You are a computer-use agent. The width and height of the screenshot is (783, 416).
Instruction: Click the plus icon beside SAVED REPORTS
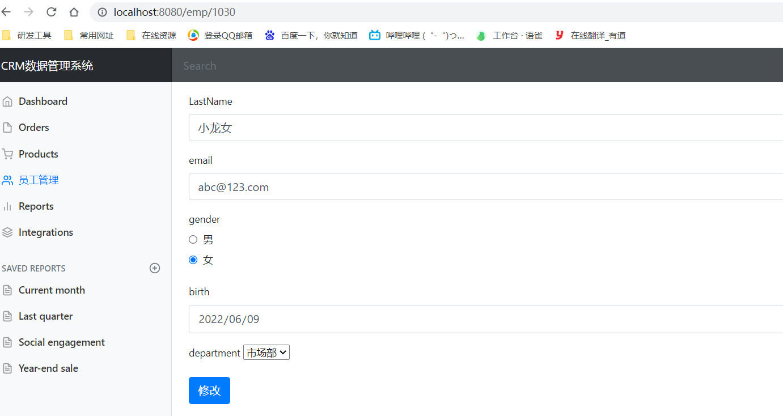(155, 268)
